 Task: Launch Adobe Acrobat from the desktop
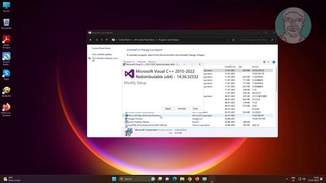[6, 42]
